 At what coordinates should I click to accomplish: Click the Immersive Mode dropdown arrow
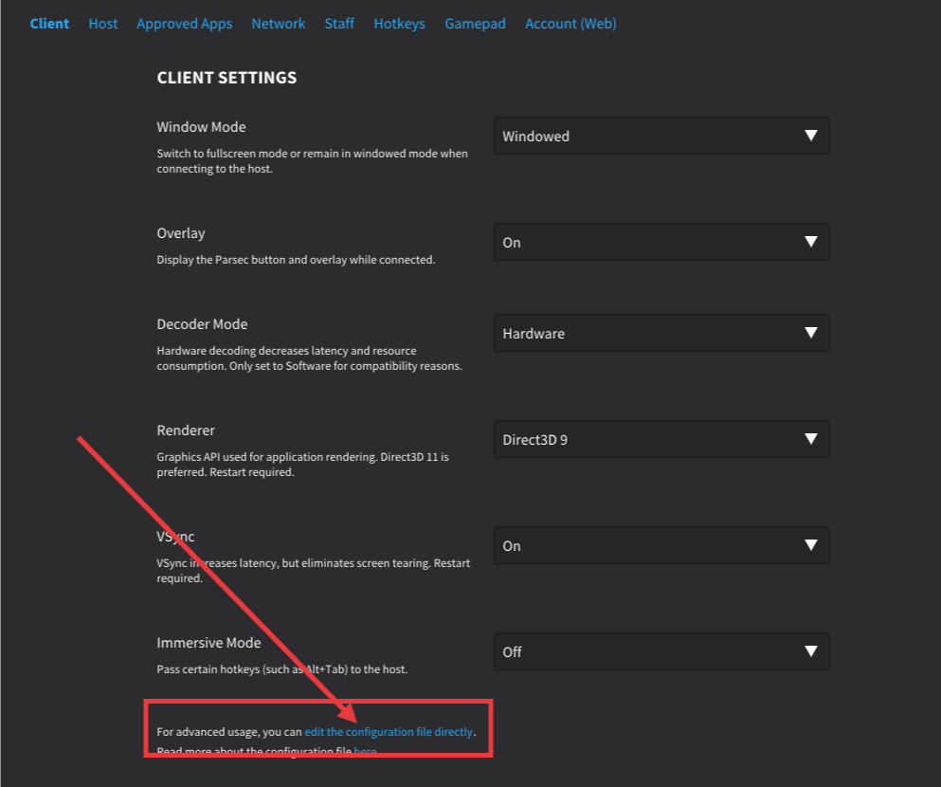tap(812, 651)
